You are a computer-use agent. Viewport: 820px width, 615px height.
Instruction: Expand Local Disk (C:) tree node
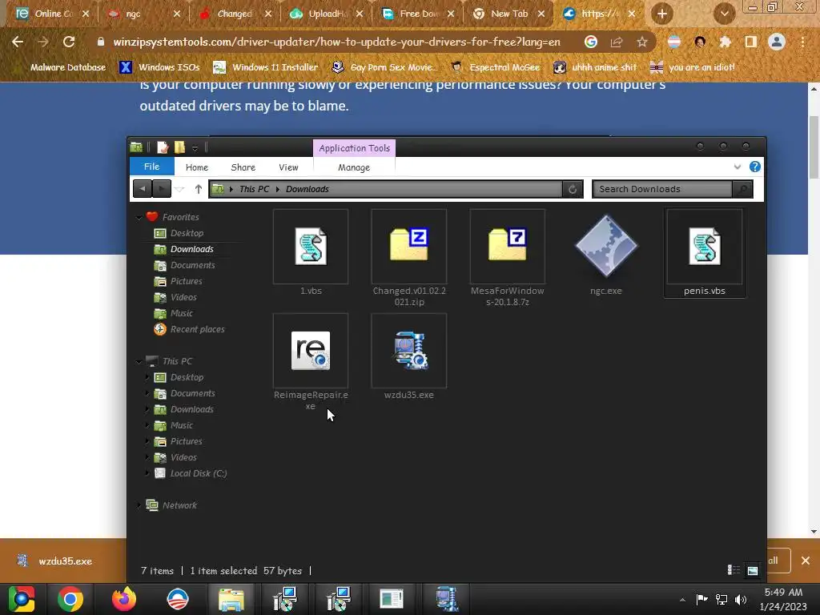[147, 472]
